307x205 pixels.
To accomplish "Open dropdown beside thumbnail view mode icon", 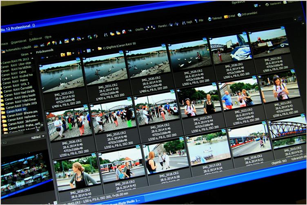I will (x=93, y=50).
